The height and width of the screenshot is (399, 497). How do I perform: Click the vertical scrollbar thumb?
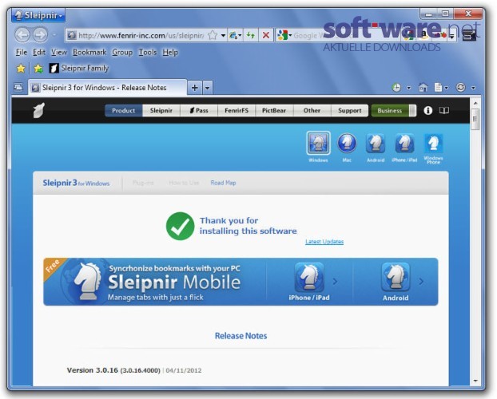click(x=475, y=119)
